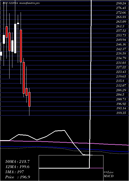Click the 204.5 price level

[120, 95]
